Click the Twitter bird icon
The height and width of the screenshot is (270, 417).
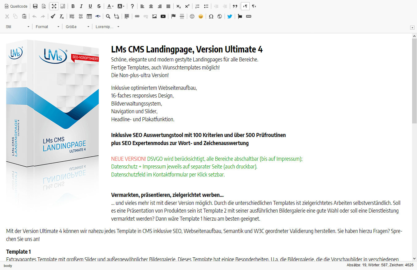pyautogui.click(x=230, y=16)
